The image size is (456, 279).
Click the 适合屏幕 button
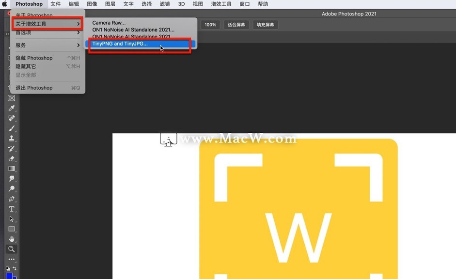(236, 25)
